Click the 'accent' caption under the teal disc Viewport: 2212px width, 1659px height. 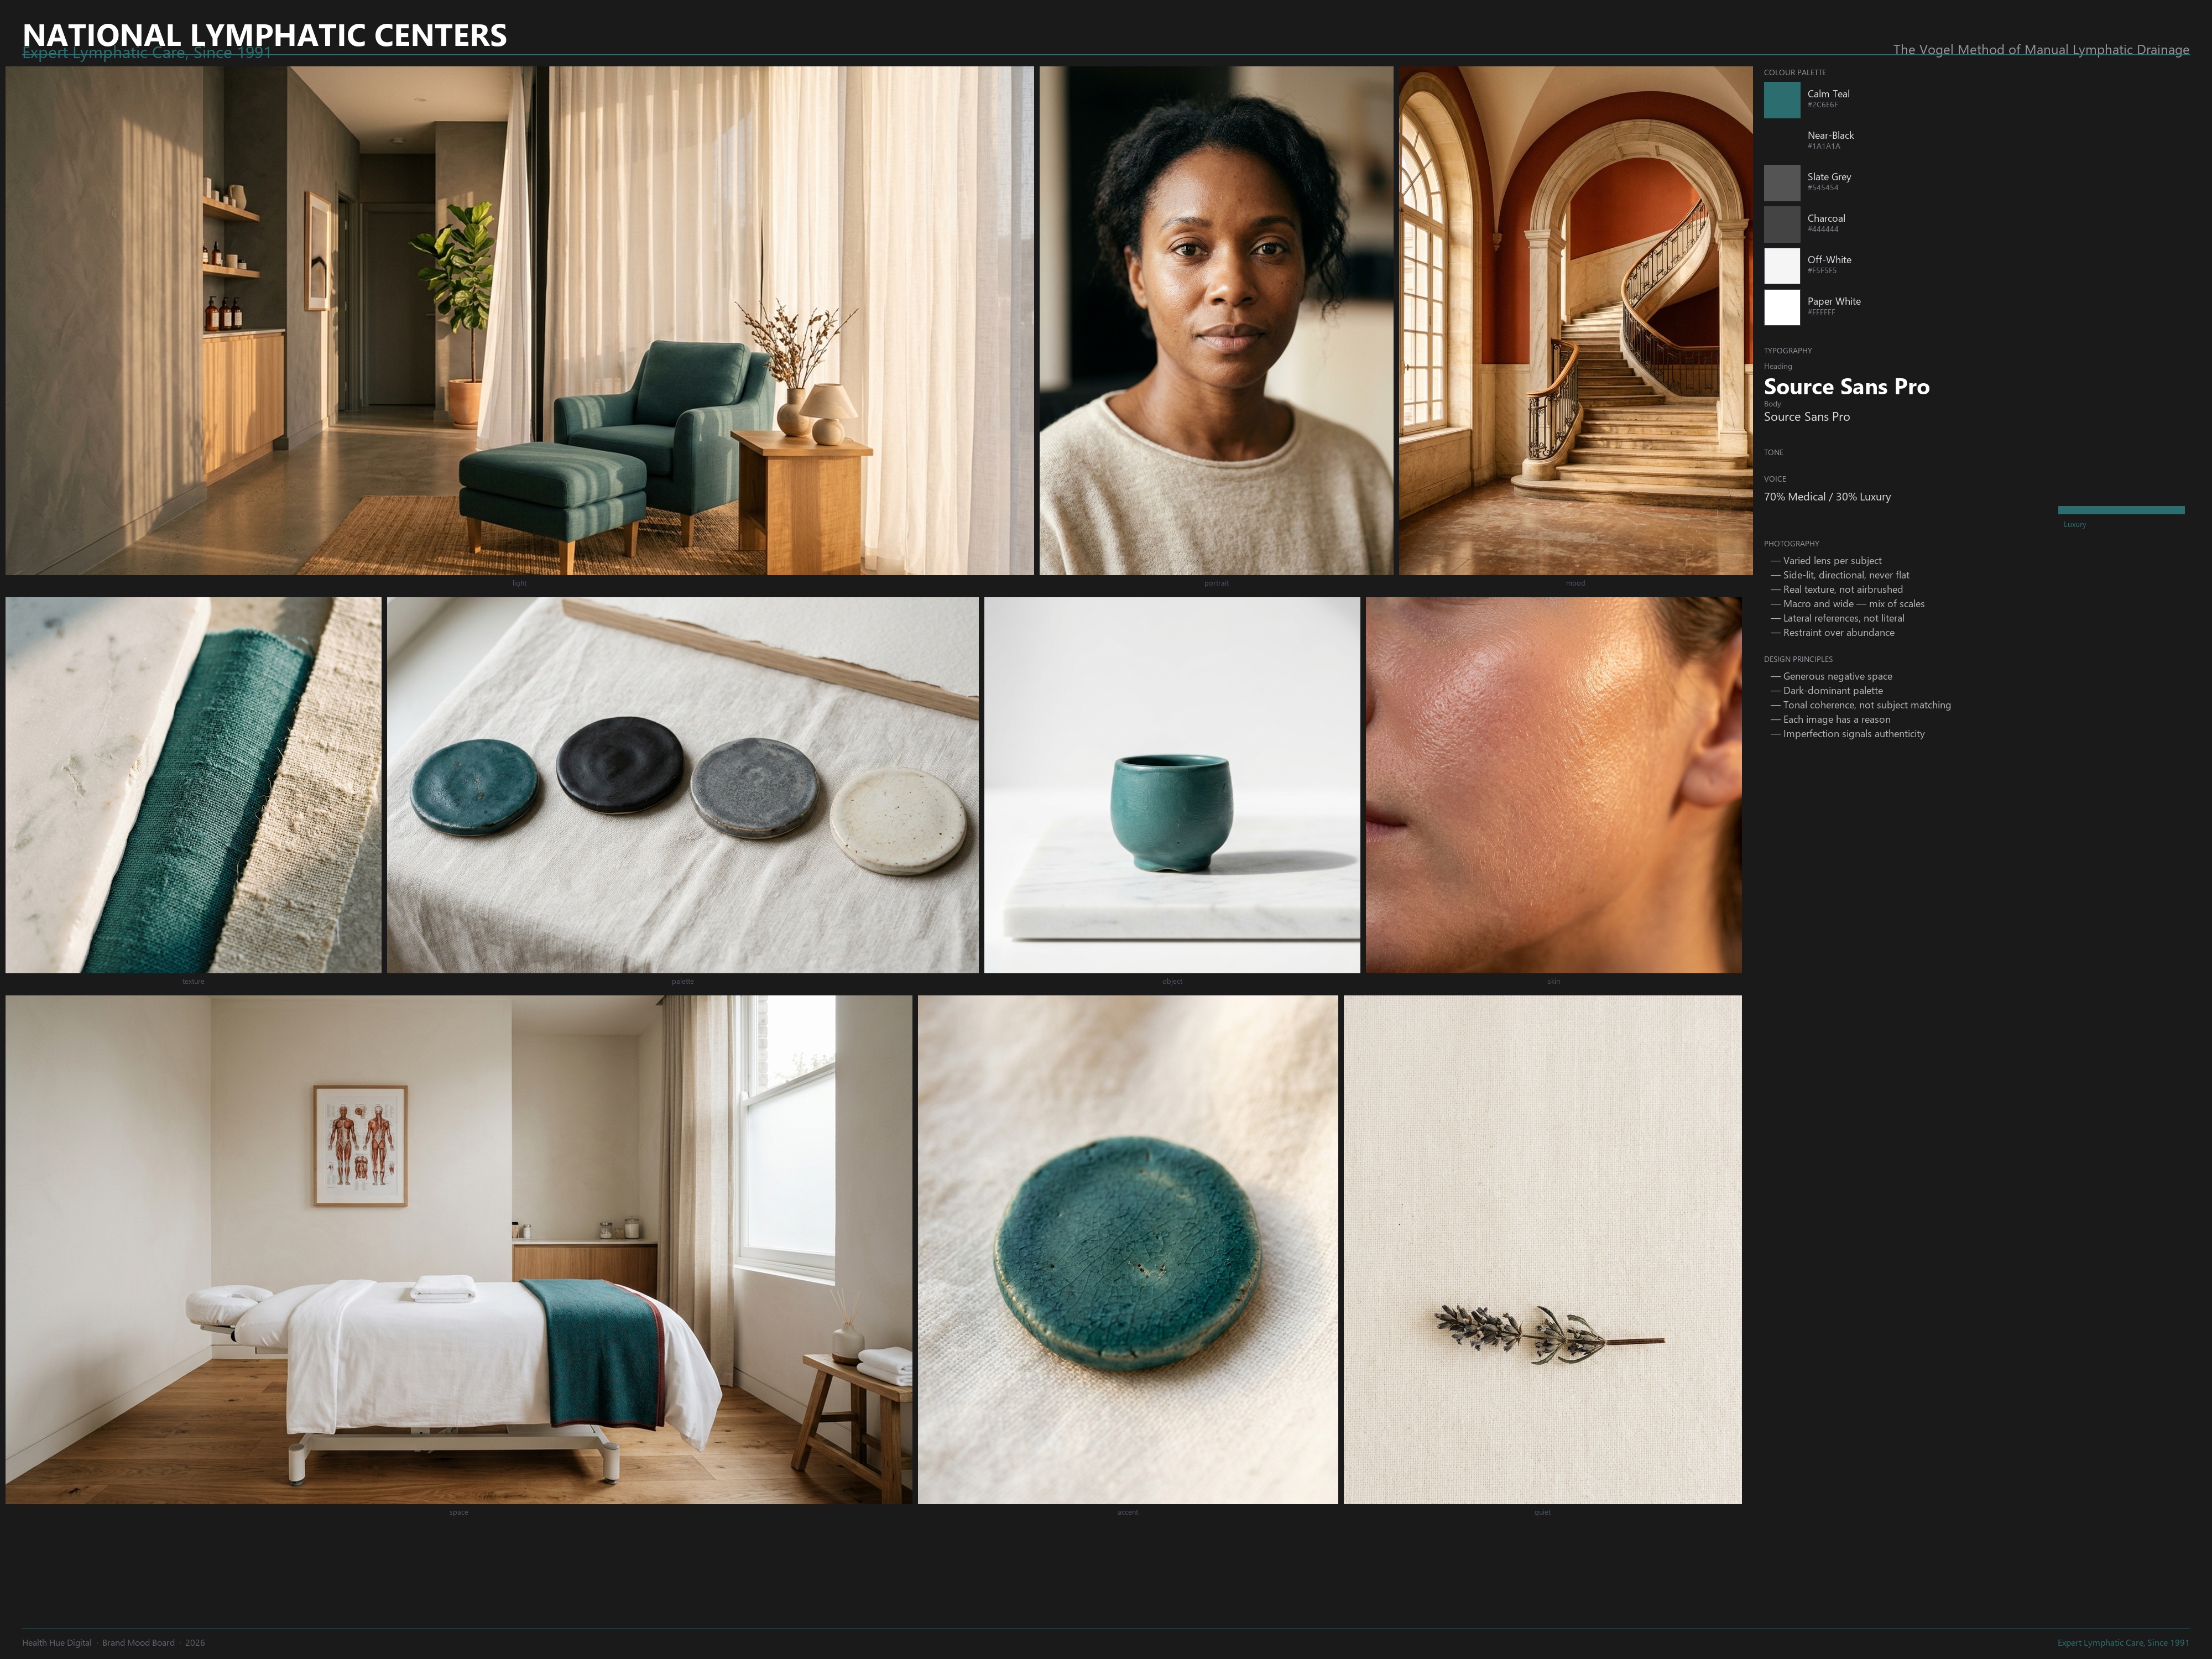1128,1512
